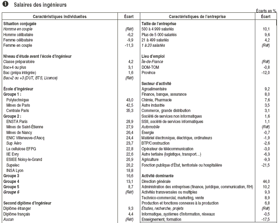Click the 'Caractéristiques individuelles' column header
Screen dimensions: 278x223
60,17
